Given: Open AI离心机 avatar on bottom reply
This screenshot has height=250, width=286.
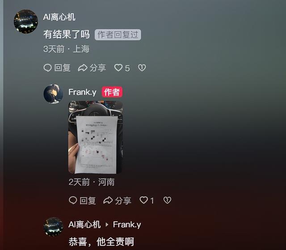Looking at the screenshot, I should tap(54, 227).
